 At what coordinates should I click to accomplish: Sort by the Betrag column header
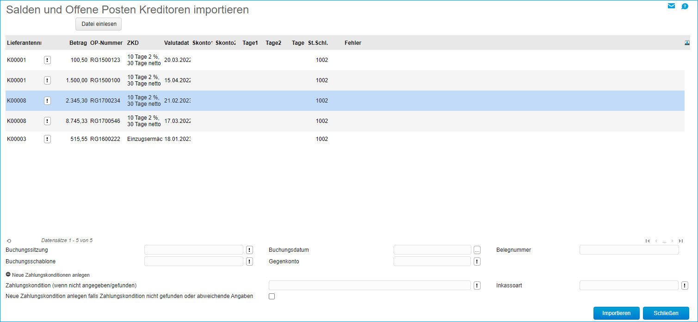[x=78, y=43]
